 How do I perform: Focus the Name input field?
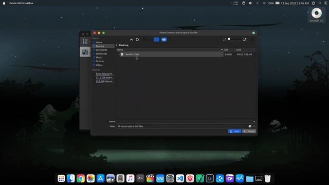[x=185, y=121]
